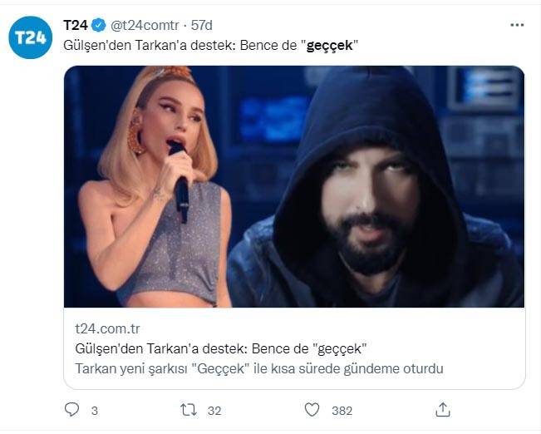The image size is (541, 434).
Task: Click the card description about Tarkan's song
Action: pos(258,367)
